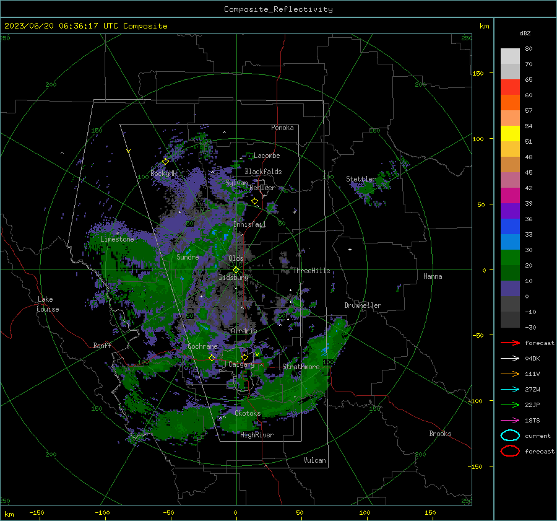Pick the magenta 39-42 dBZ swatch
The image size is (557, 521).
pos(510,196)
